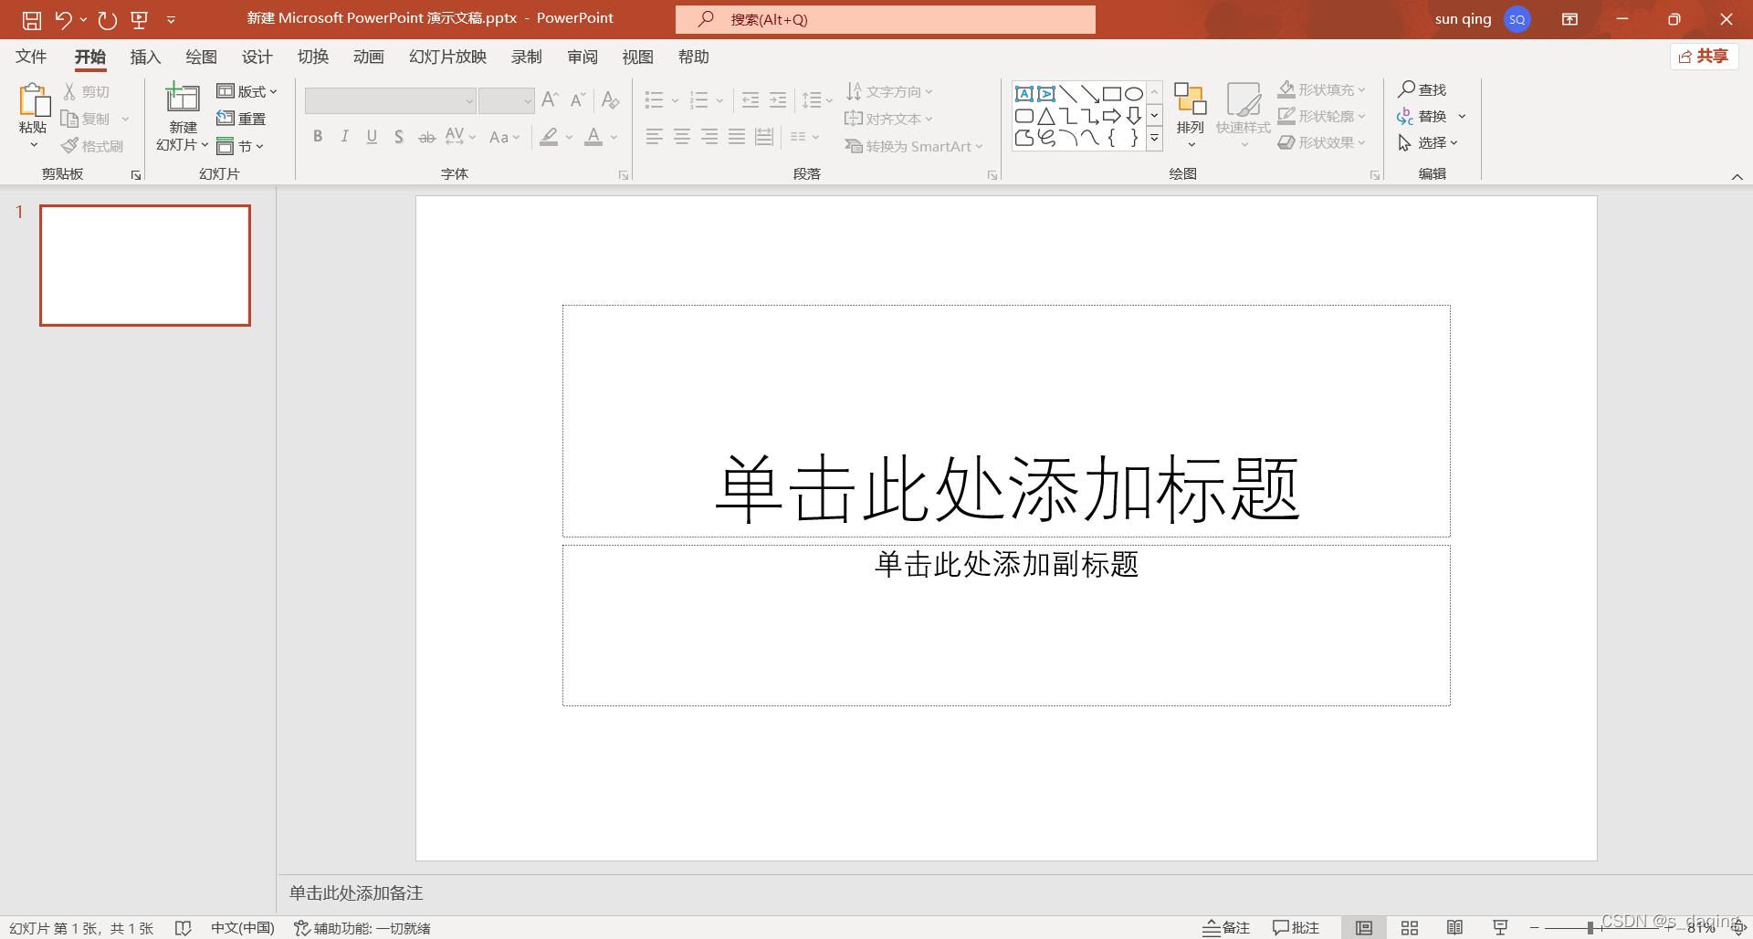1753x939 pixels.
Task: Click the 新建幻灯片 button
Action: click(x=182, y=116)
